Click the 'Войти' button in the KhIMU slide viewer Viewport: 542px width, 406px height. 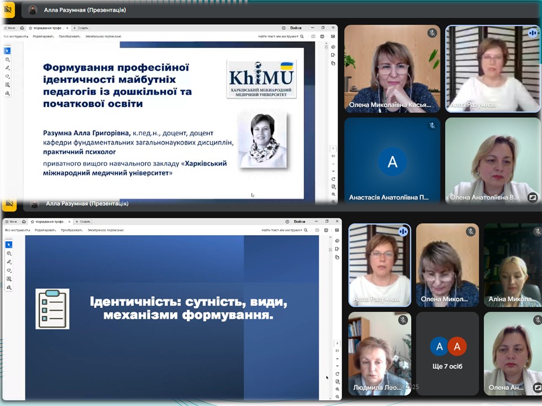click(x=296, y=28)
